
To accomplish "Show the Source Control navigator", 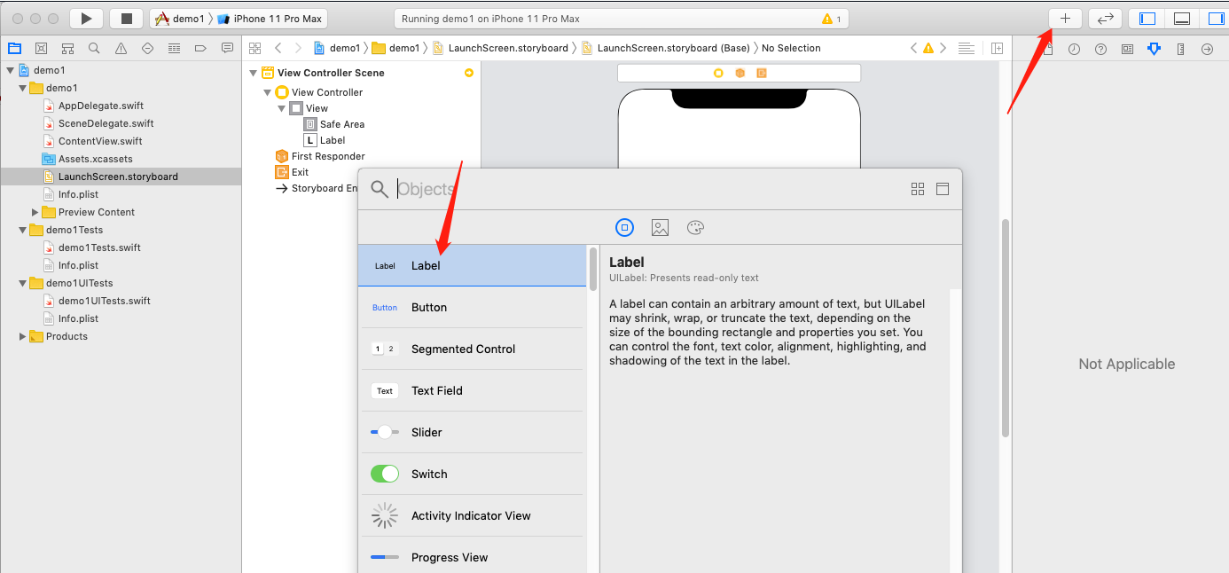I will click(41, 48).
